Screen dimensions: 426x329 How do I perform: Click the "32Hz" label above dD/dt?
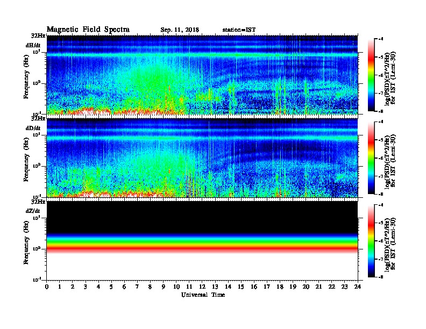(38, 119)
